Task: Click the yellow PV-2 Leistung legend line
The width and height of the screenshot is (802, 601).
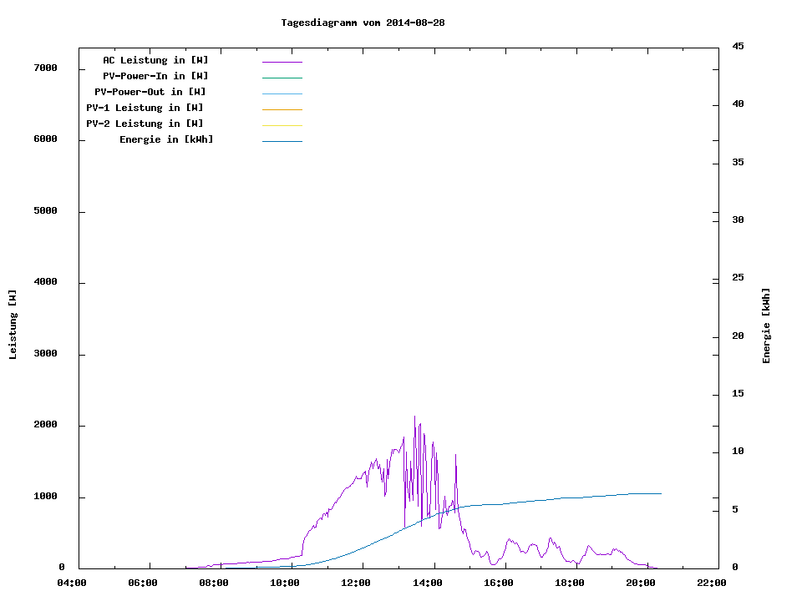Action: pyautogui.click(x=282, y=125)
